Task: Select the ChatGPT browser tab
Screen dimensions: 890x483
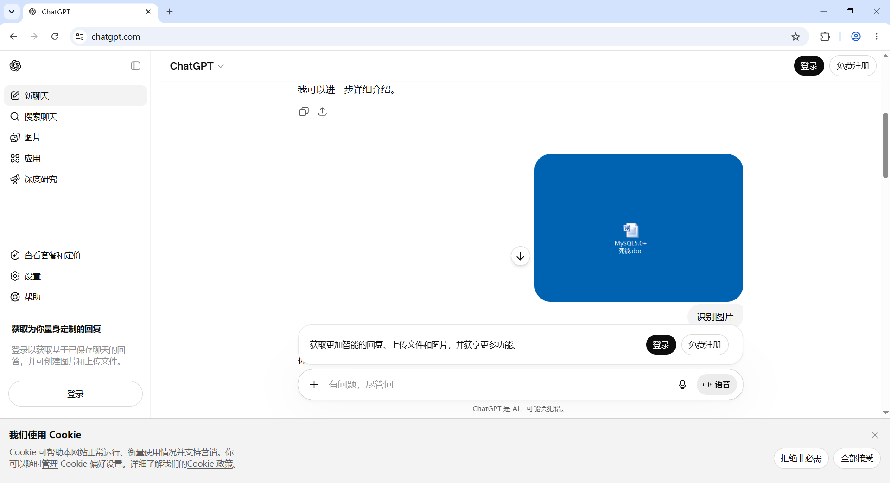Action: (90, 12)
